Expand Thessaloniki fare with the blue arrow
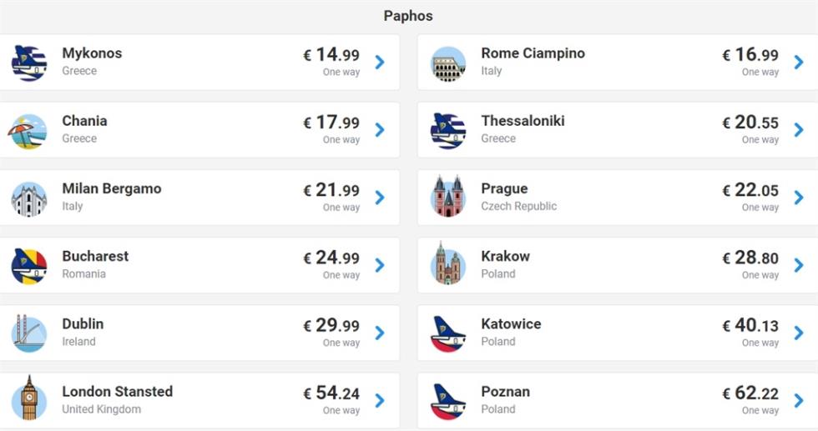The height and width of the screenshot is (431, 818). [799, 130]
